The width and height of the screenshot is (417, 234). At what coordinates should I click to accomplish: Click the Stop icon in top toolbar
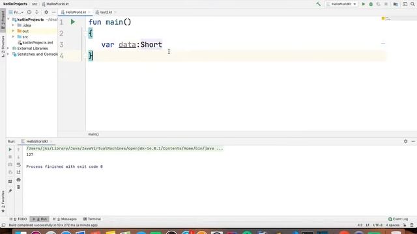coord(386,4)
